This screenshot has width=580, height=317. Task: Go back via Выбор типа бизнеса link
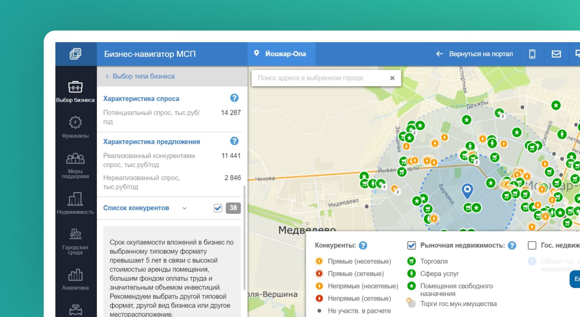coord(140,76)
